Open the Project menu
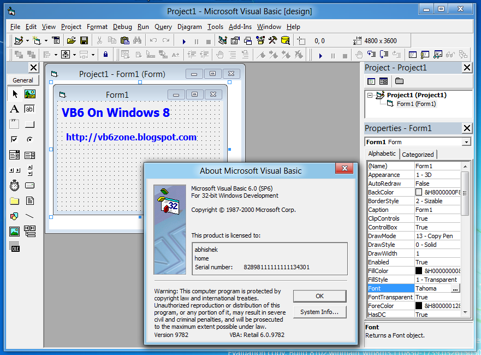The width and height of the screenshot is (481, 355). [x=71, y=27]
